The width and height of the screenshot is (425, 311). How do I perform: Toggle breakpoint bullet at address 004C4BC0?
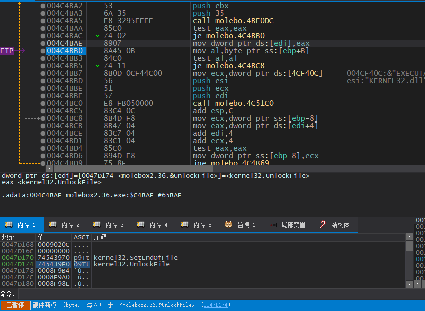[43, 103]
